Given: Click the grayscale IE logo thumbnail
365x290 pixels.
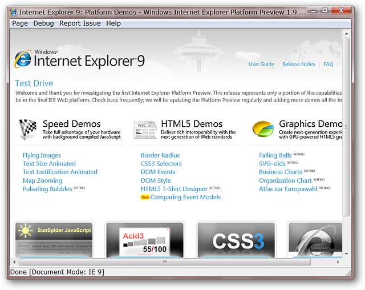Looking at the screenshot, I should tap(315, 240).
